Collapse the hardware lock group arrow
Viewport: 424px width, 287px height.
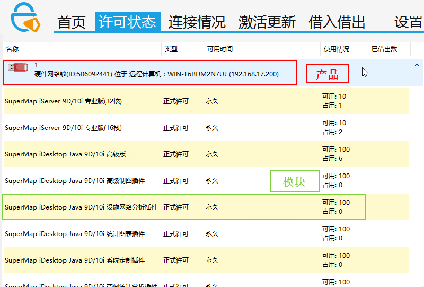[417, 65]
